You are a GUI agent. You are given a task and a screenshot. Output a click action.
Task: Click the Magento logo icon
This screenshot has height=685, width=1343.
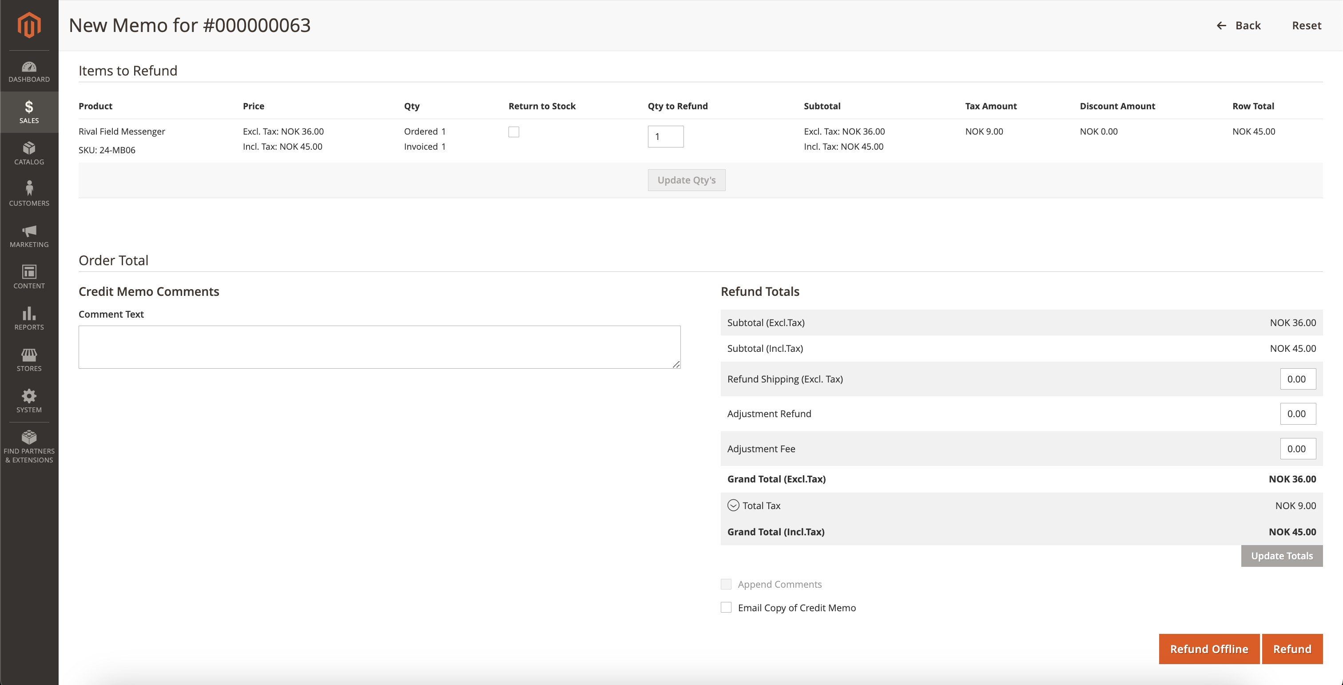point(29,25)
